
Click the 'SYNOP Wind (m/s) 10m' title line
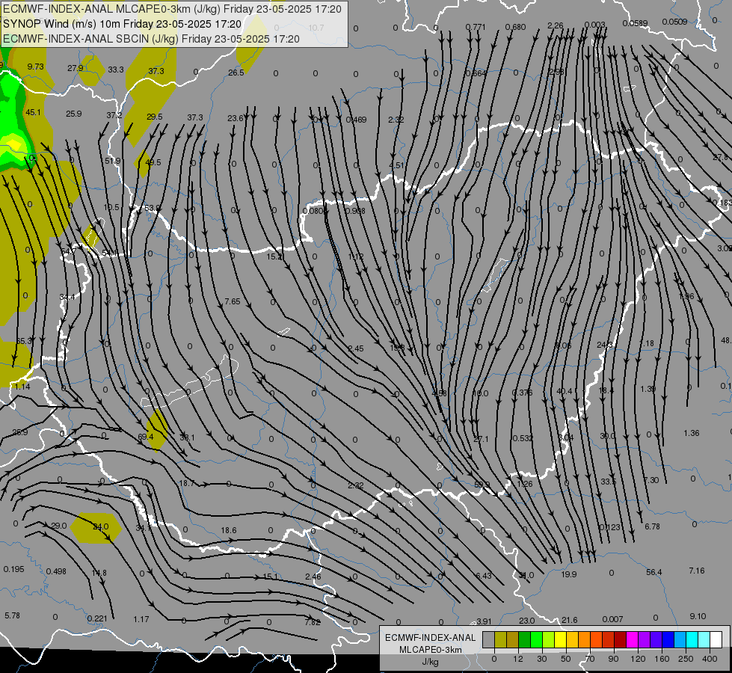pyautogui.click(x=123, y=24)
